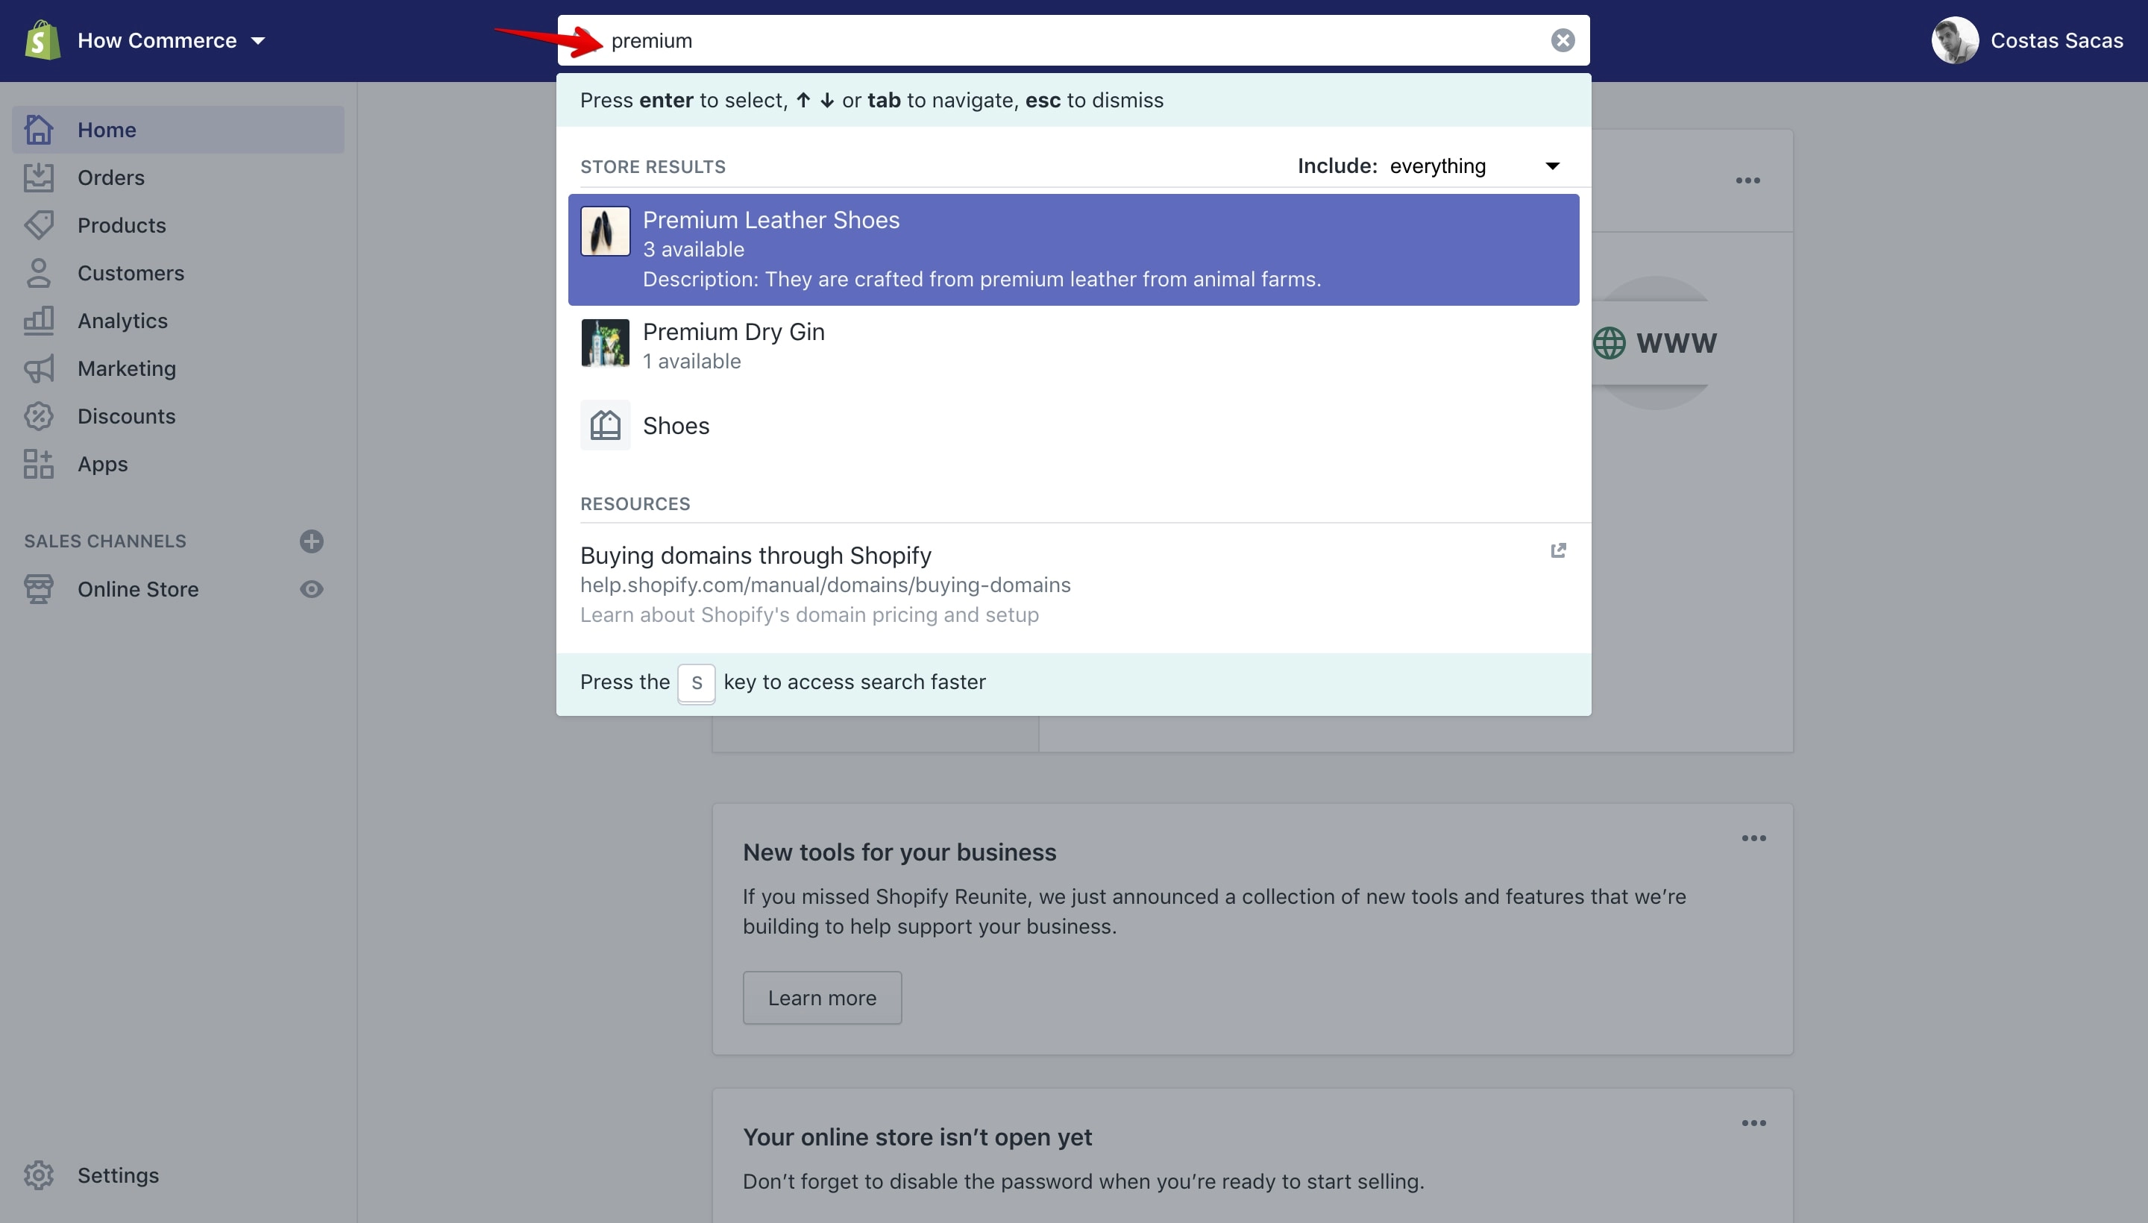The width and height of the screenshot is (2148, 1223).
Task: Click the SALES CHANNELS heading
Action: (x=105, y=541)
